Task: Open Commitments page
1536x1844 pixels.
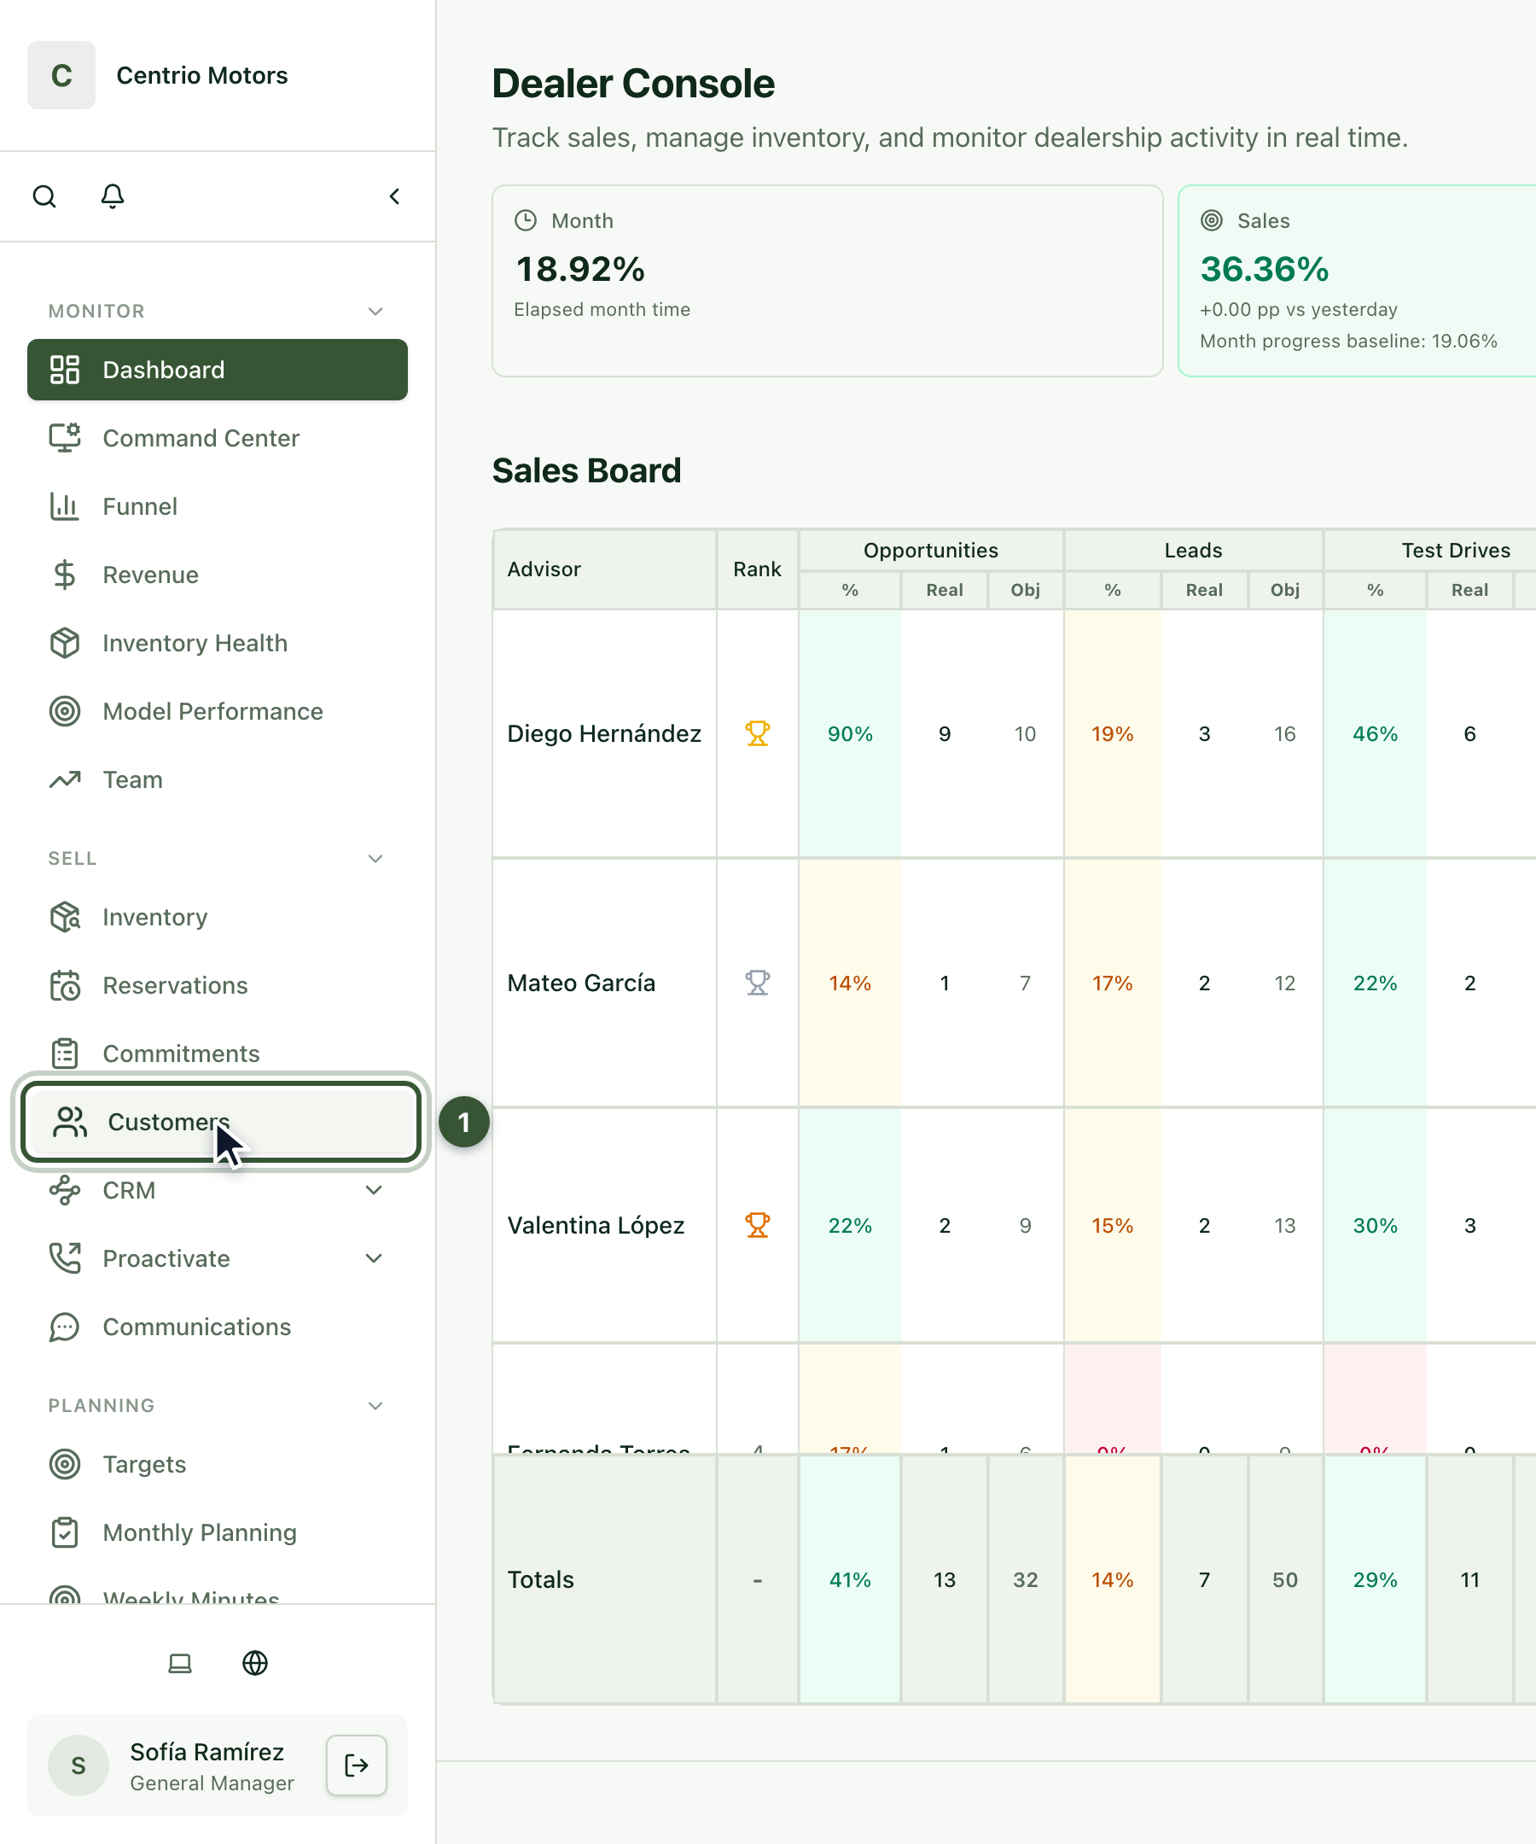Action: click(x=218, y=1053)
